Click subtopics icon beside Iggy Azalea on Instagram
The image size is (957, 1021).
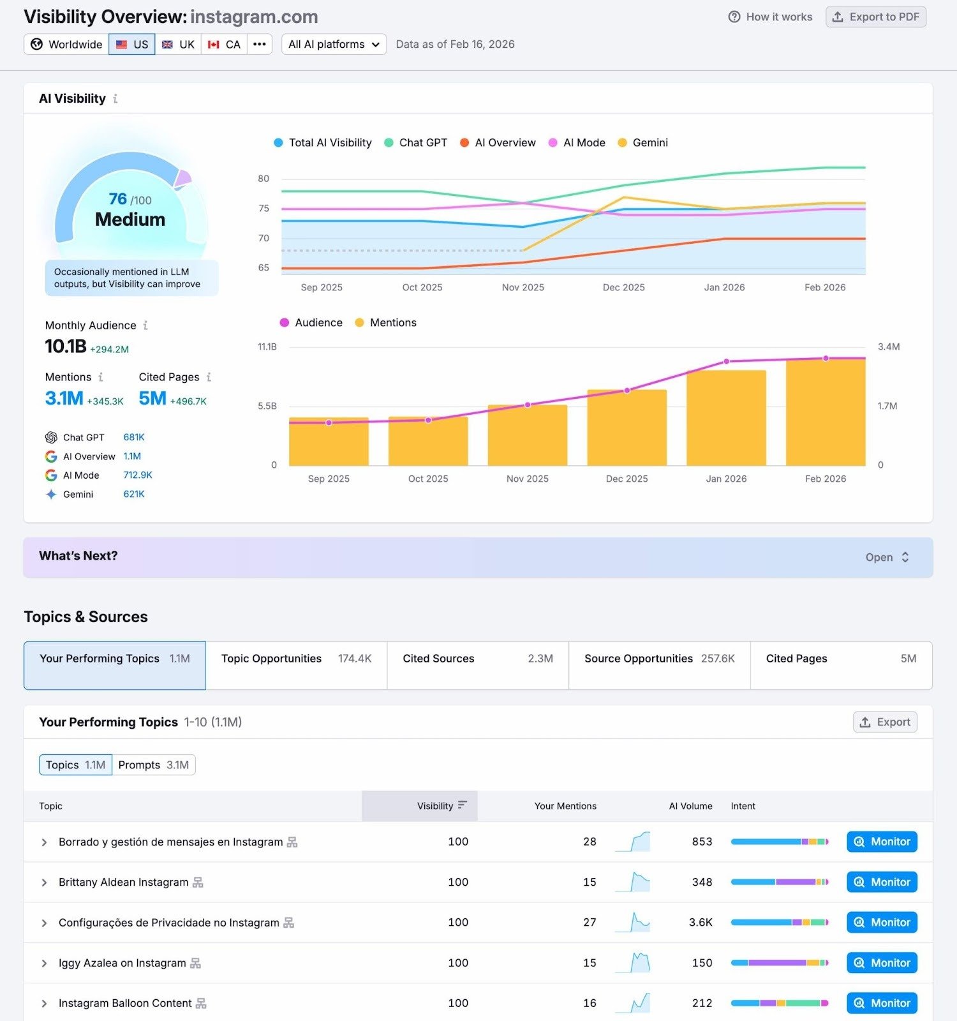coord(196,963)
